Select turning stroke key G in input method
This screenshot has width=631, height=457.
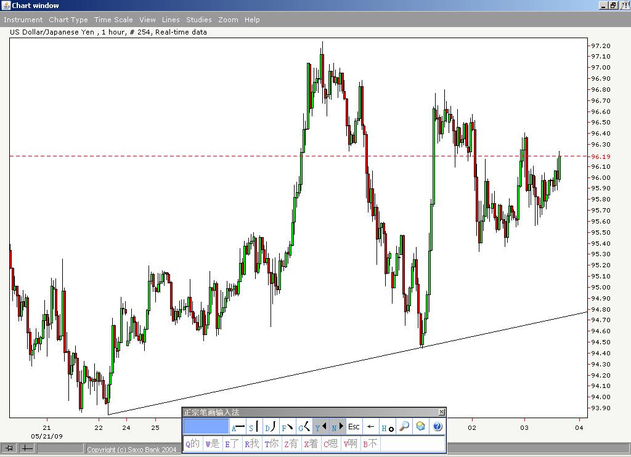pos(304,427)
